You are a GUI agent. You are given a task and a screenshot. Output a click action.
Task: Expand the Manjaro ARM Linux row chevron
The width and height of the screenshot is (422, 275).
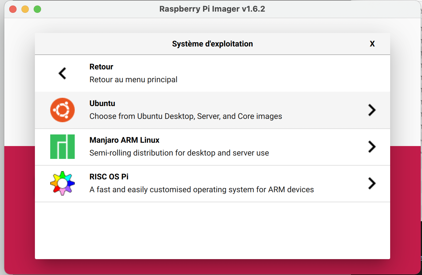pyautogui.click(x=372, y=147)
